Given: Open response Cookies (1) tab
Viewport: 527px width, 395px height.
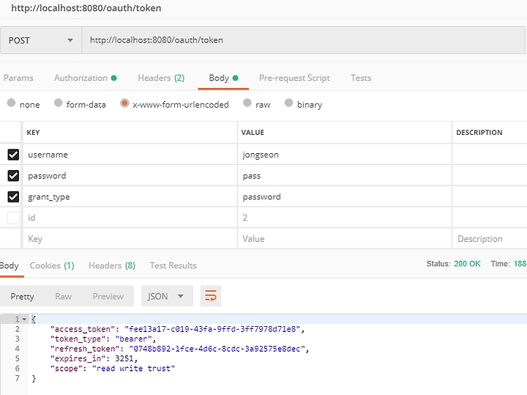Looking at the screenshot, I should pos(52,265).
